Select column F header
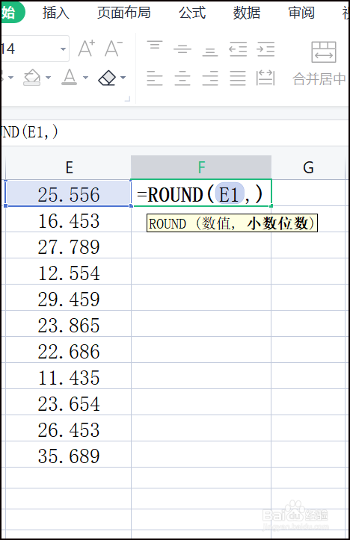 201,167
